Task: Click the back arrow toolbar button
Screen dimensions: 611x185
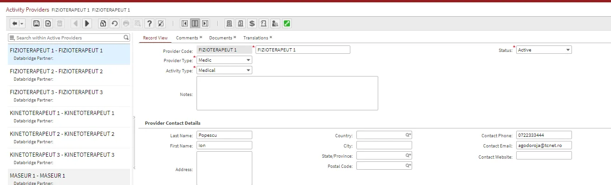Action: (14, 23)
